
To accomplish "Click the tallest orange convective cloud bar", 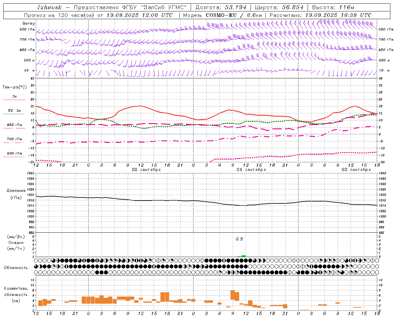I will (x=233, y=295).
